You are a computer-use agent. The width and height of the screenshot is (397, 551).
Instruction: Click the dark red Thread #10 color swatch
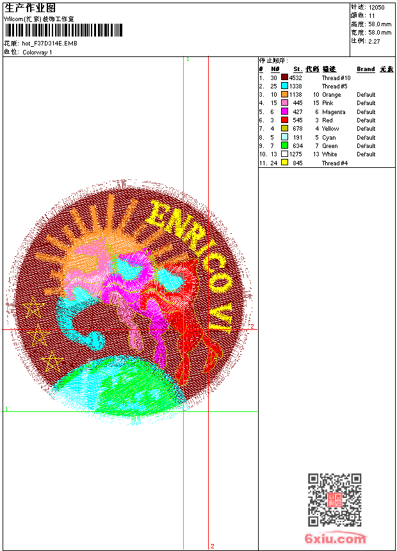pyautogui.click(x=284, y=78)
